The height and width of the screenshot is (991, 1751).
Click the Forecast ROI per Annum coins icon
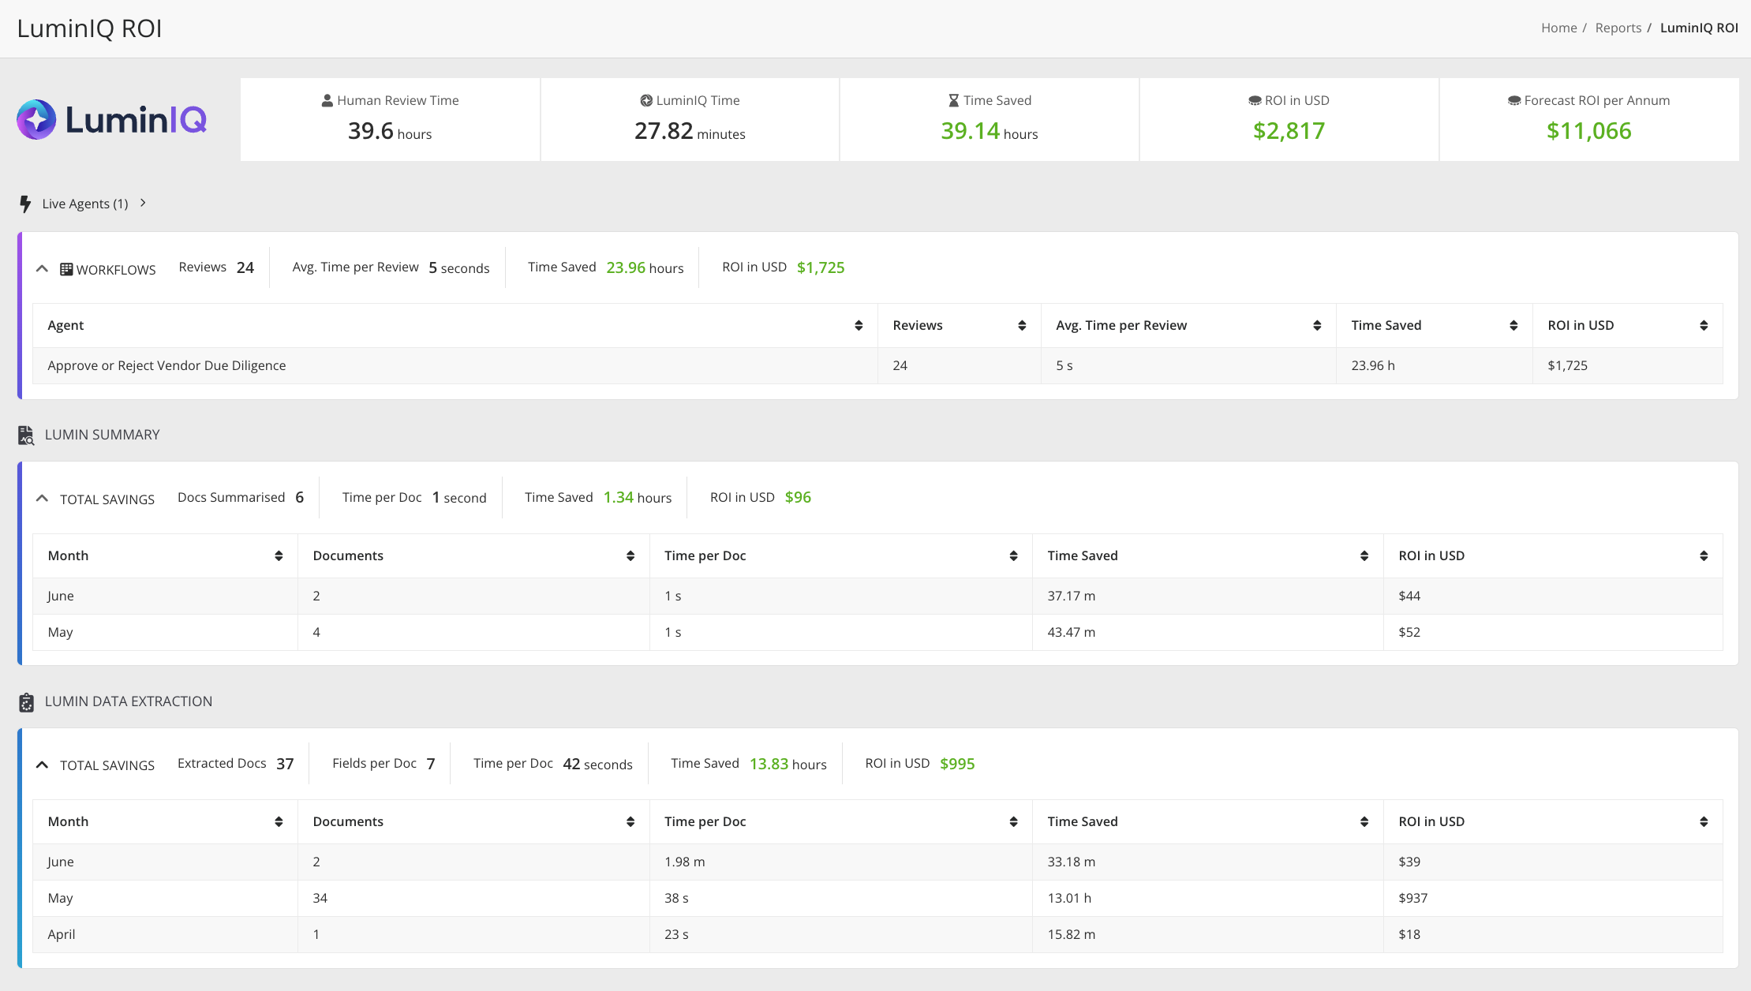(x=1514, y=100)
